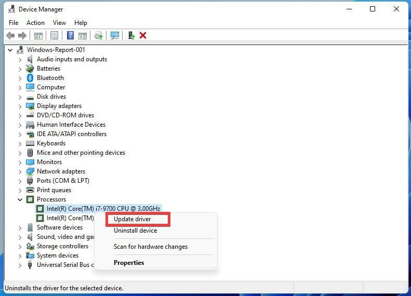Viewport: 411px width, 296px height.
Task: Open Properties from the context menu
Action: [129, 263]
